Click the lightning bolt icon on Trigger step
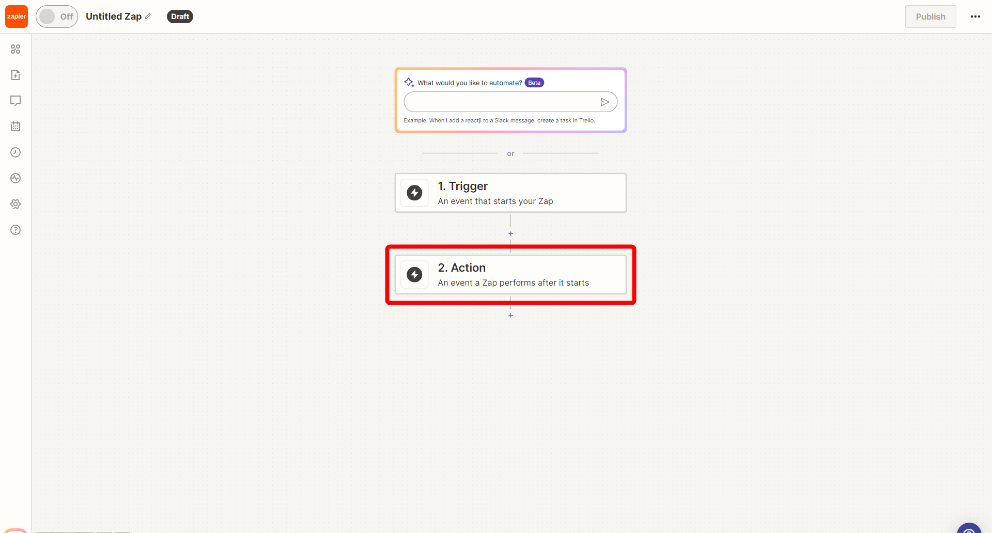 (x=414, y=193)
